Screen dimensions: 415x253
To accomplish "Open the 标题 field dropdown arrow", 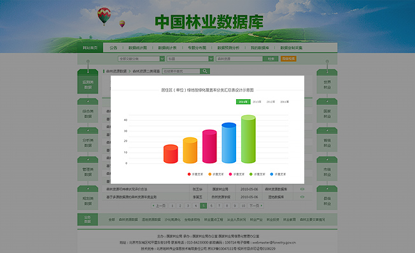I will [x=211, y=58].
